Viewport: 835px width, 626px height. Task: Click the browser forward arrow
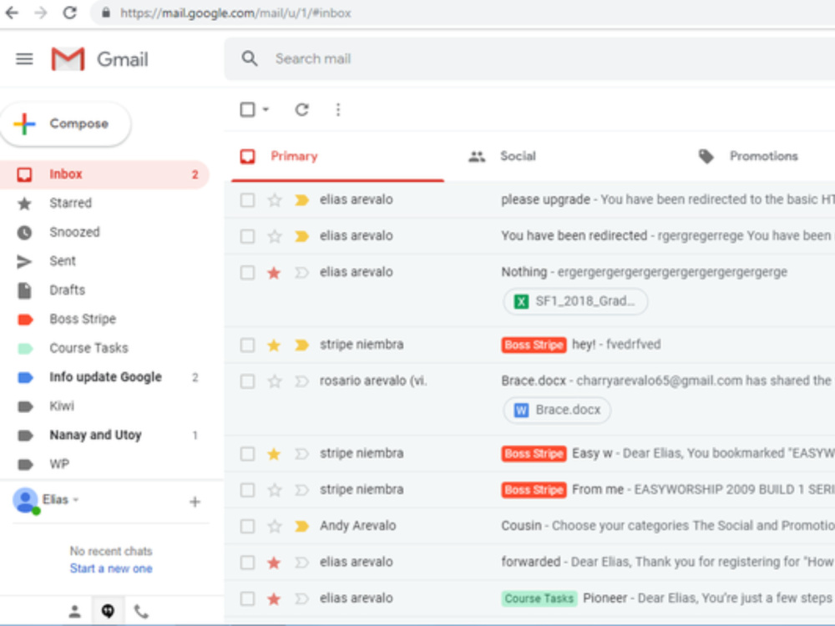pos(40,13)
